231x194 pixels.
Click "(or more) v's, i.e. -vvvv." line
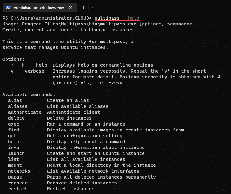pos(89,83)
